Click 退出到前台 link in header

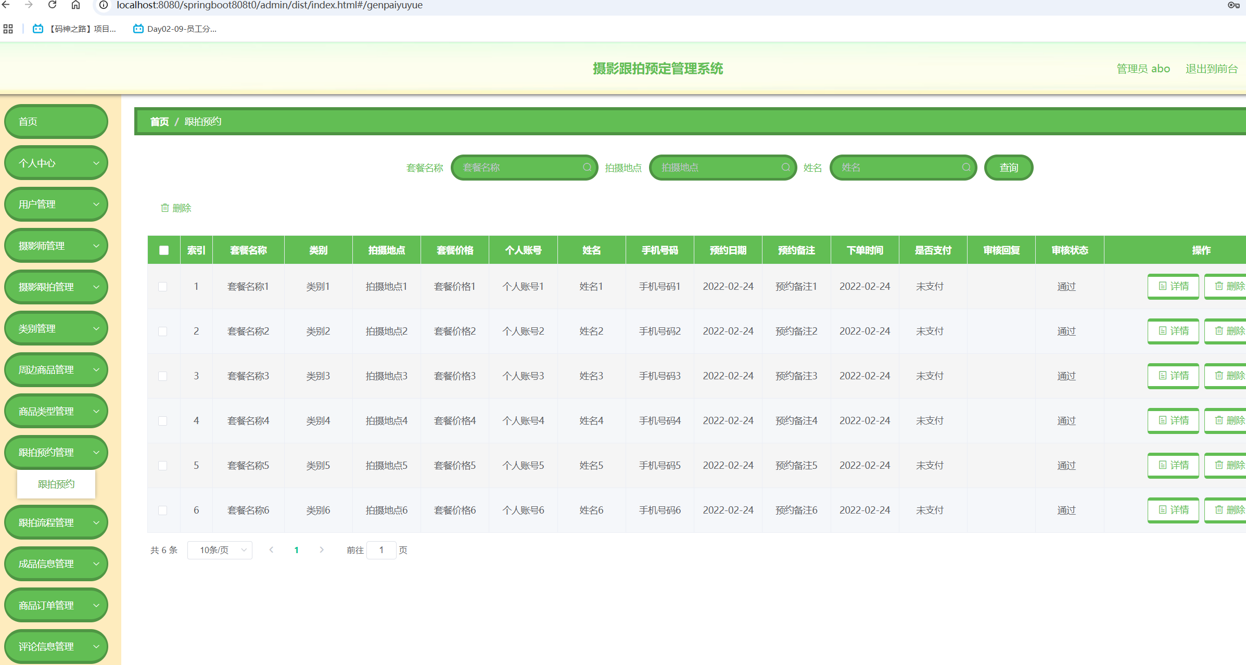[1211, 69]
